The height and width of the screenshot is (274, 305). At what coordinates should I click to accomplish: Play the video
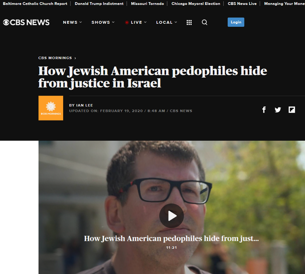[x=172, y=216]
